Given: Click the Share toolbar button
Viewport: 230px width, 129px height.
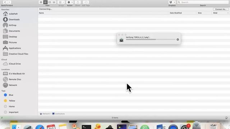Looking at the screenshot, I should tap(78, 2).
